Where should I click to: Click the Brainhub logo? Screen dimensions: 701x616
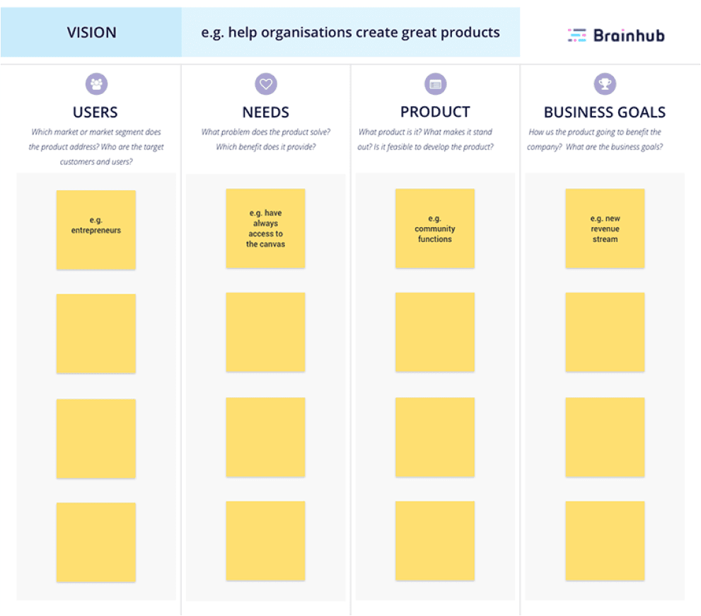[616, 35]
